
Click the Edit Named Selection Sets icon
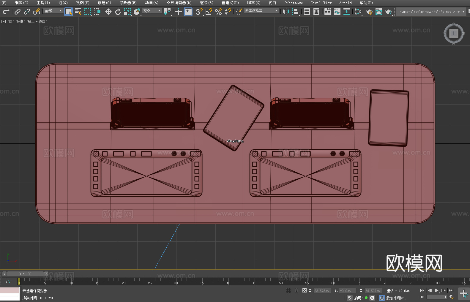[239, 12]
